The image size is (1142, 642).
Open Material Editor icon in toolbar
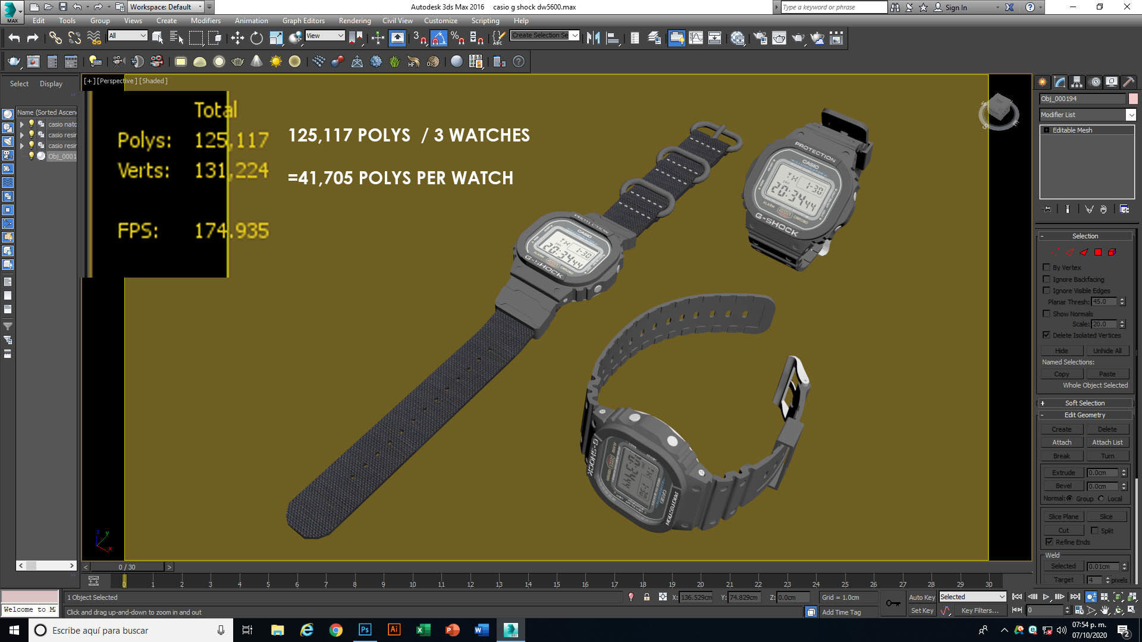coord(738,38)
